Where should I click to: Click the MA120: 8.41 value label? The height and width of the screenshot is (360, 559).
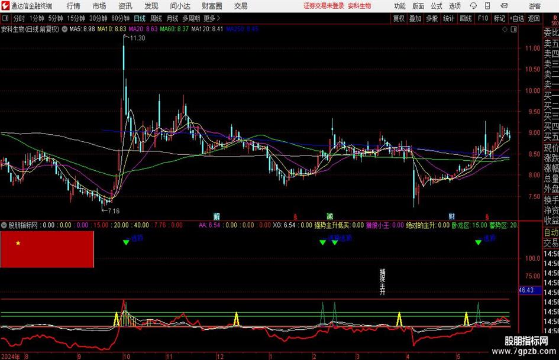[207, 29]
